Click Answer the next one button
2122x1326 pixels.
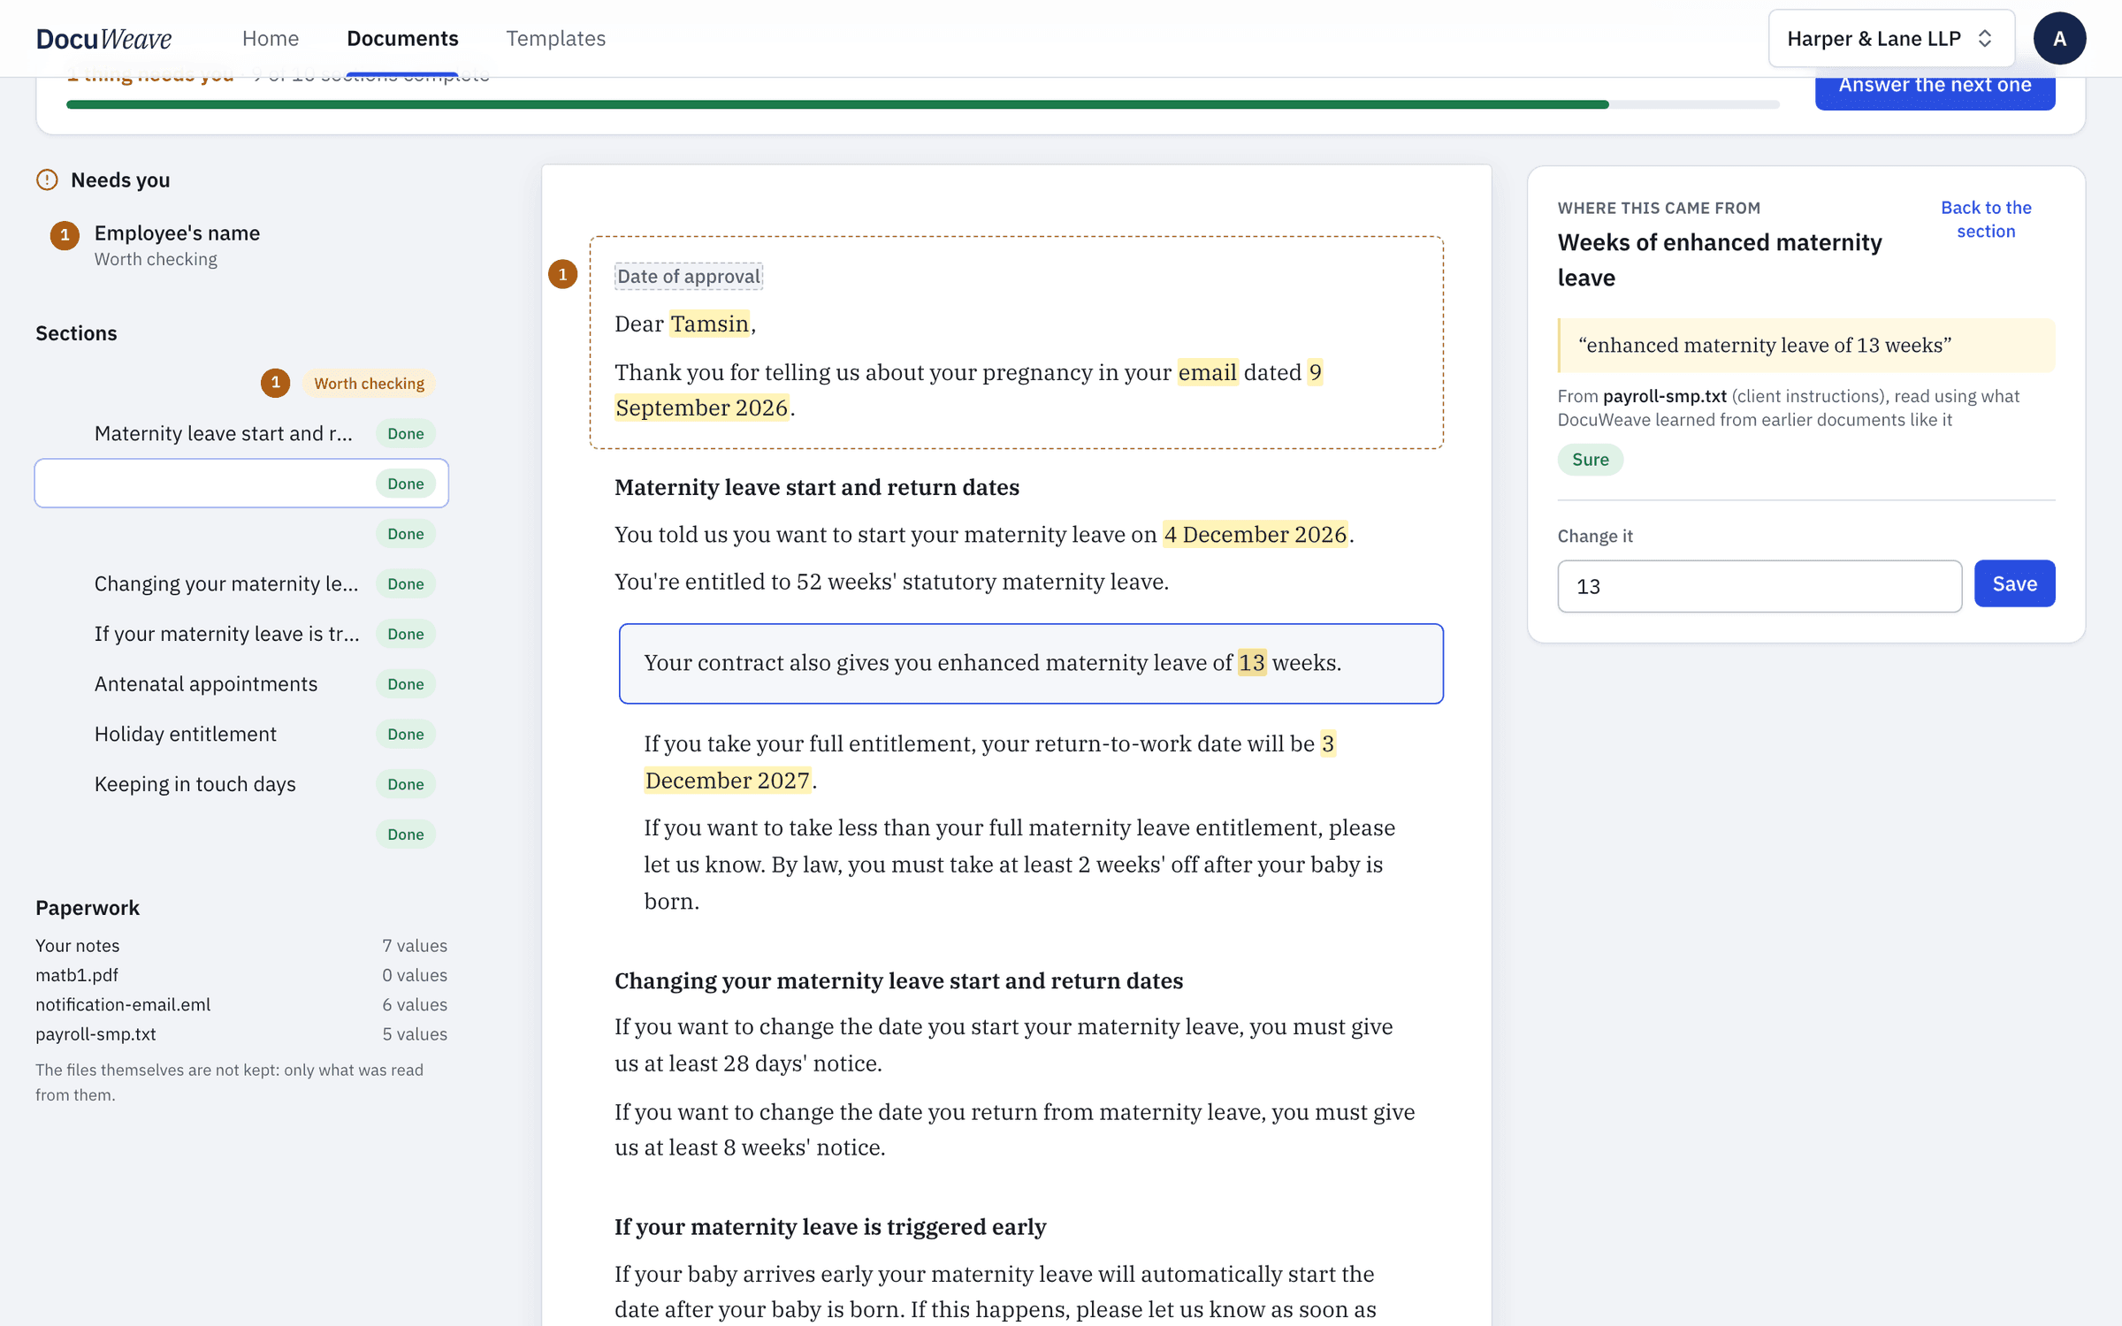tap(1935, 88)
